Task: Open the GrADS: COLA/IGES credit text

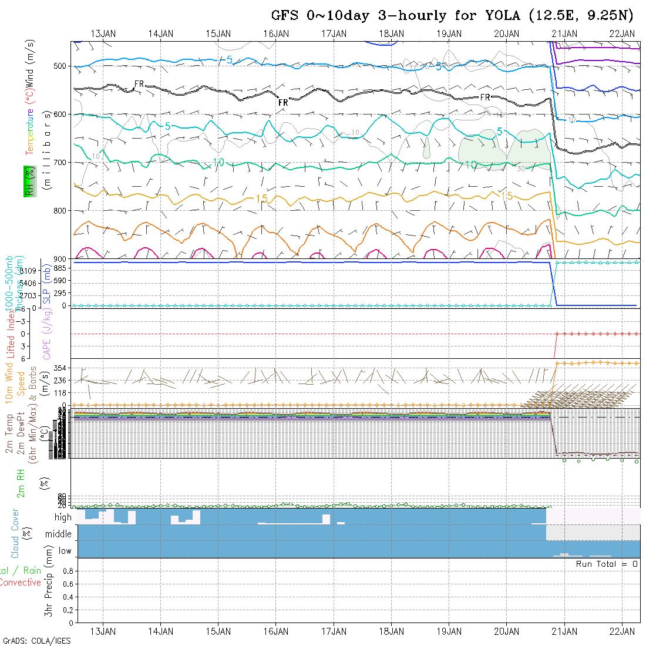Action: coord(36,641)
